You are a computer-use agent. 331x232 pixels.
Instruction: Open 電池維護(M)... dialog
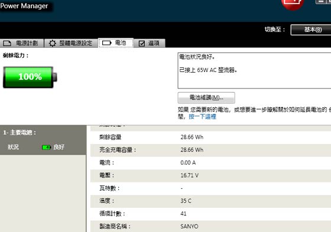click(x=206, y=97)
